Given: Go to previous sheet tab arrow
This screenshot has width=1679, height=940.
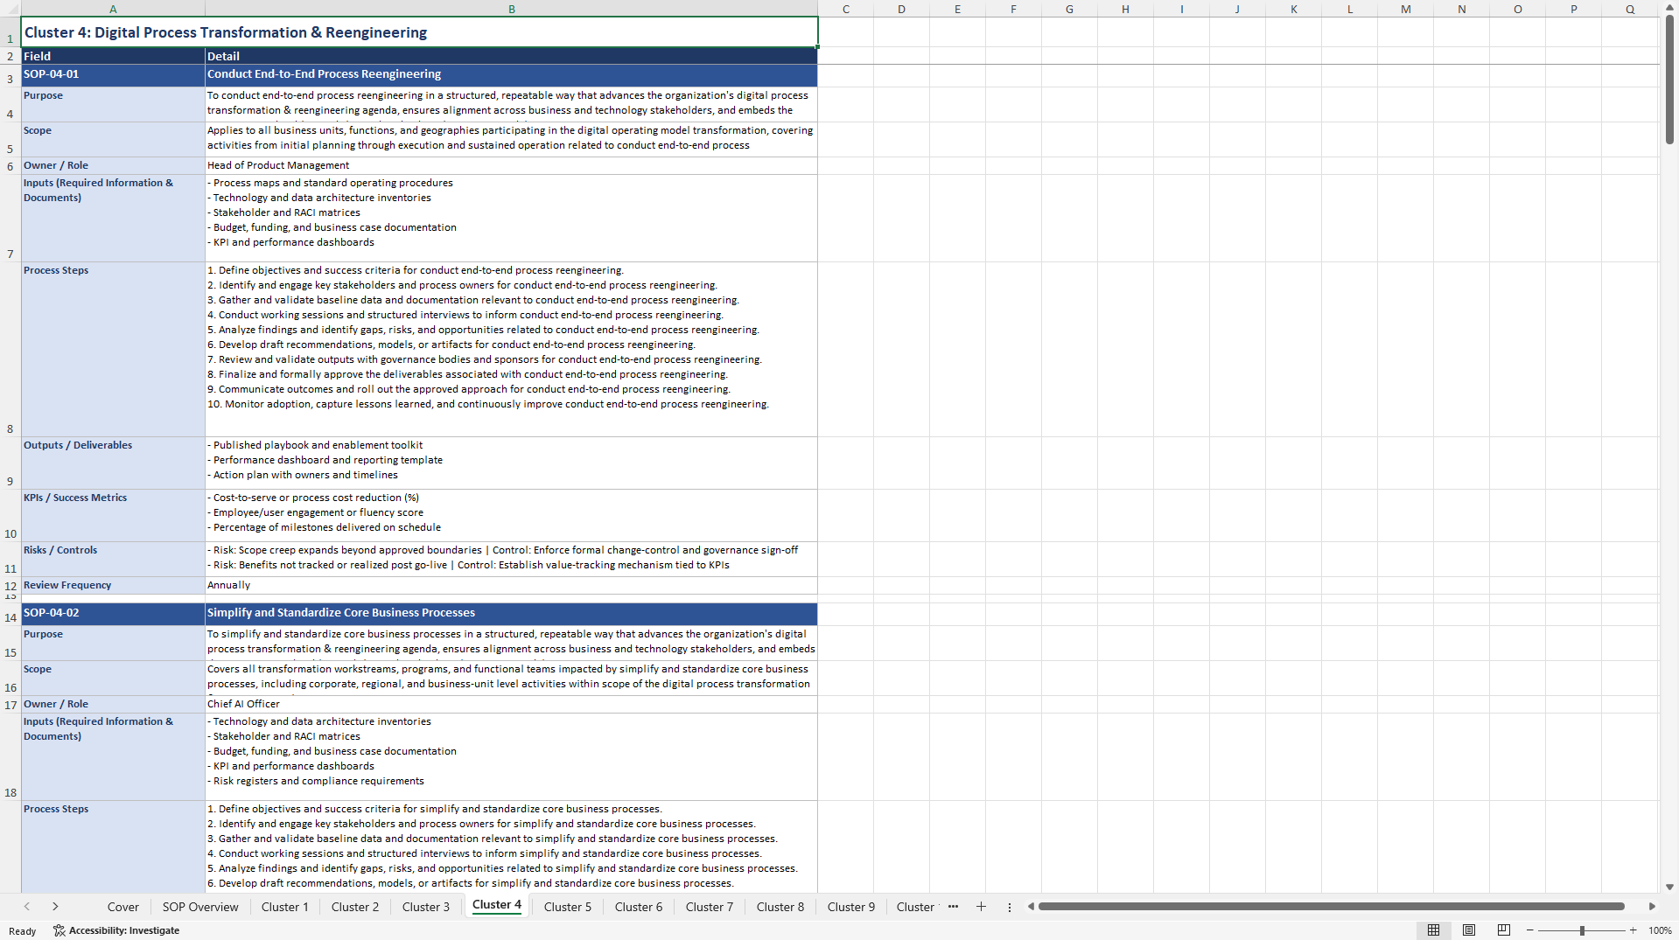Looking at the screenshot, I should pos(27,907).
